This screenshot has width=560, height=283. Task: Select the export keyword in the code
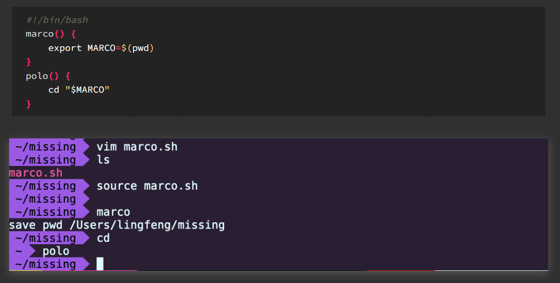[x=65, y=48]
